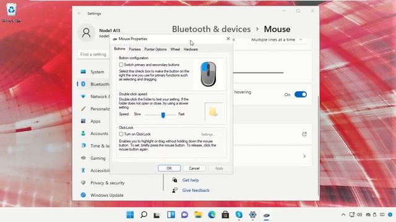Open Skype from taskbar
This screenshot has height=222, width=396.
[239, 215]
